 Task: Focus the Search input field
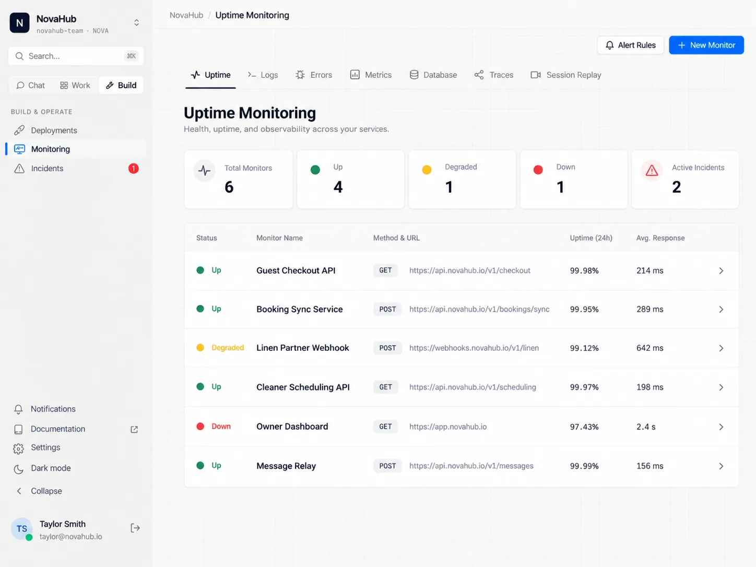point(76,56)
